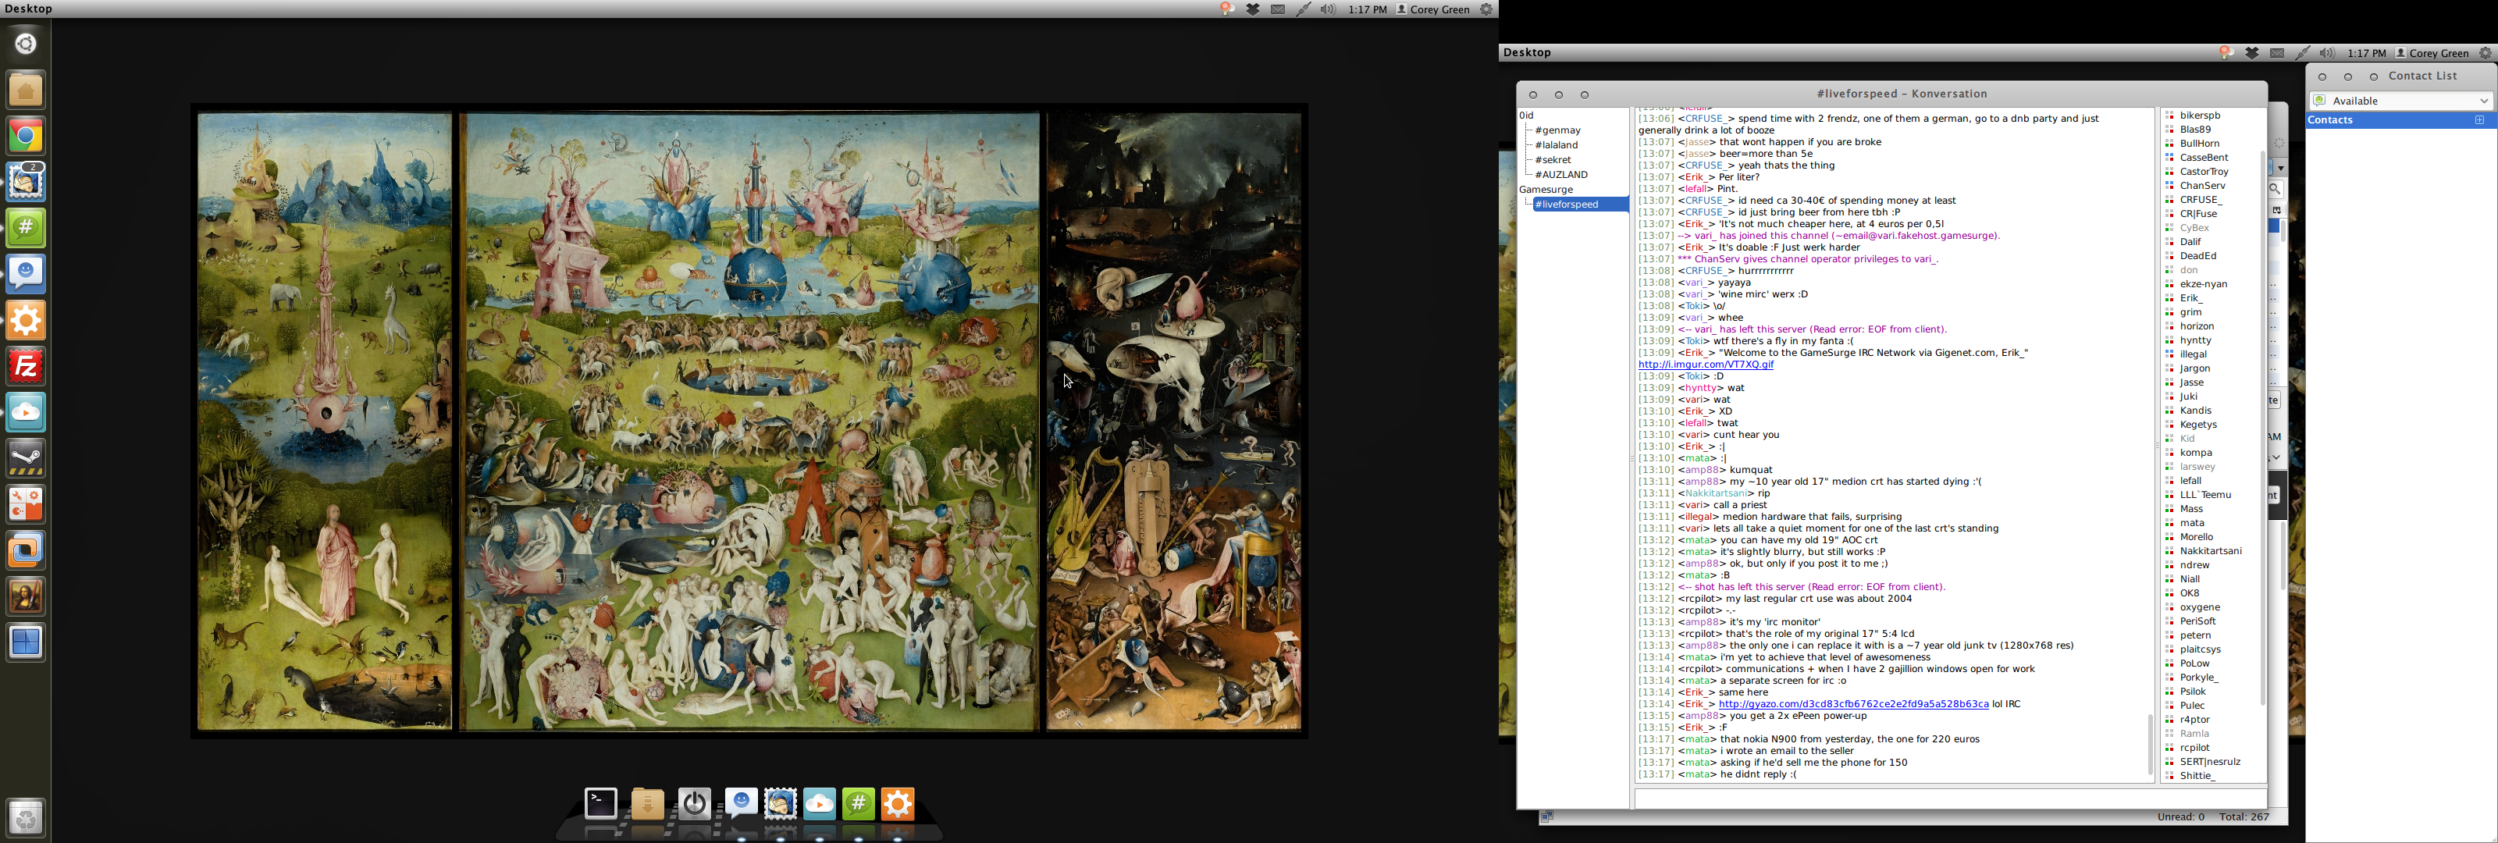Open Steam from the left launcher
Screen dimensions: 2498x843
27,459
